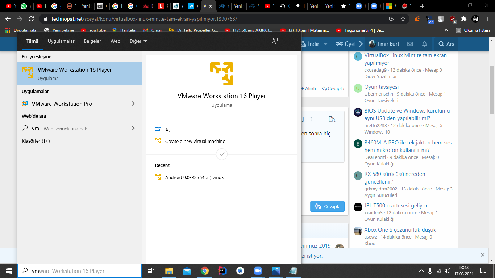Expand more actions with the down chevron
The image size is (495, 278).
tap(222, 154)
